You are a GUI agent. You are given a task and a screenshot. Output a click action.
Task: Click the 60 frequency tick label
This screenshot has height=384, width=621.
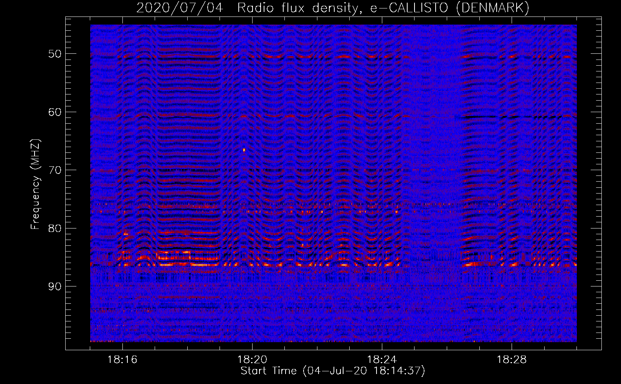pos(55,112)
